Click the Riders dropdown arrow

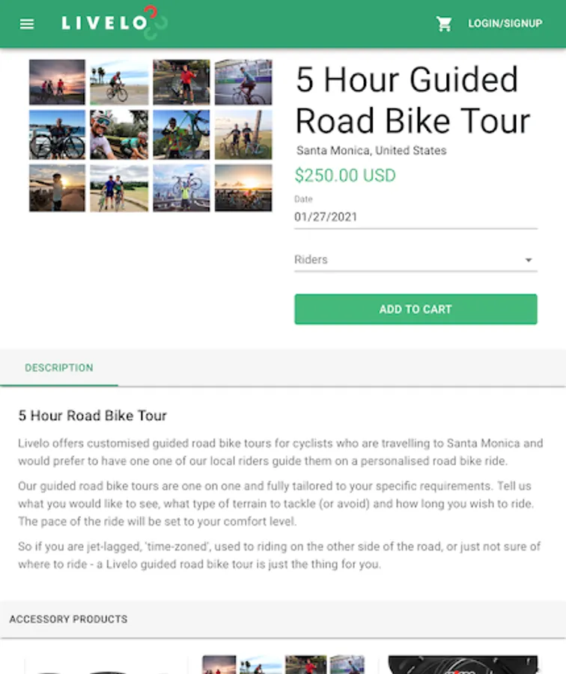point(529,260)
